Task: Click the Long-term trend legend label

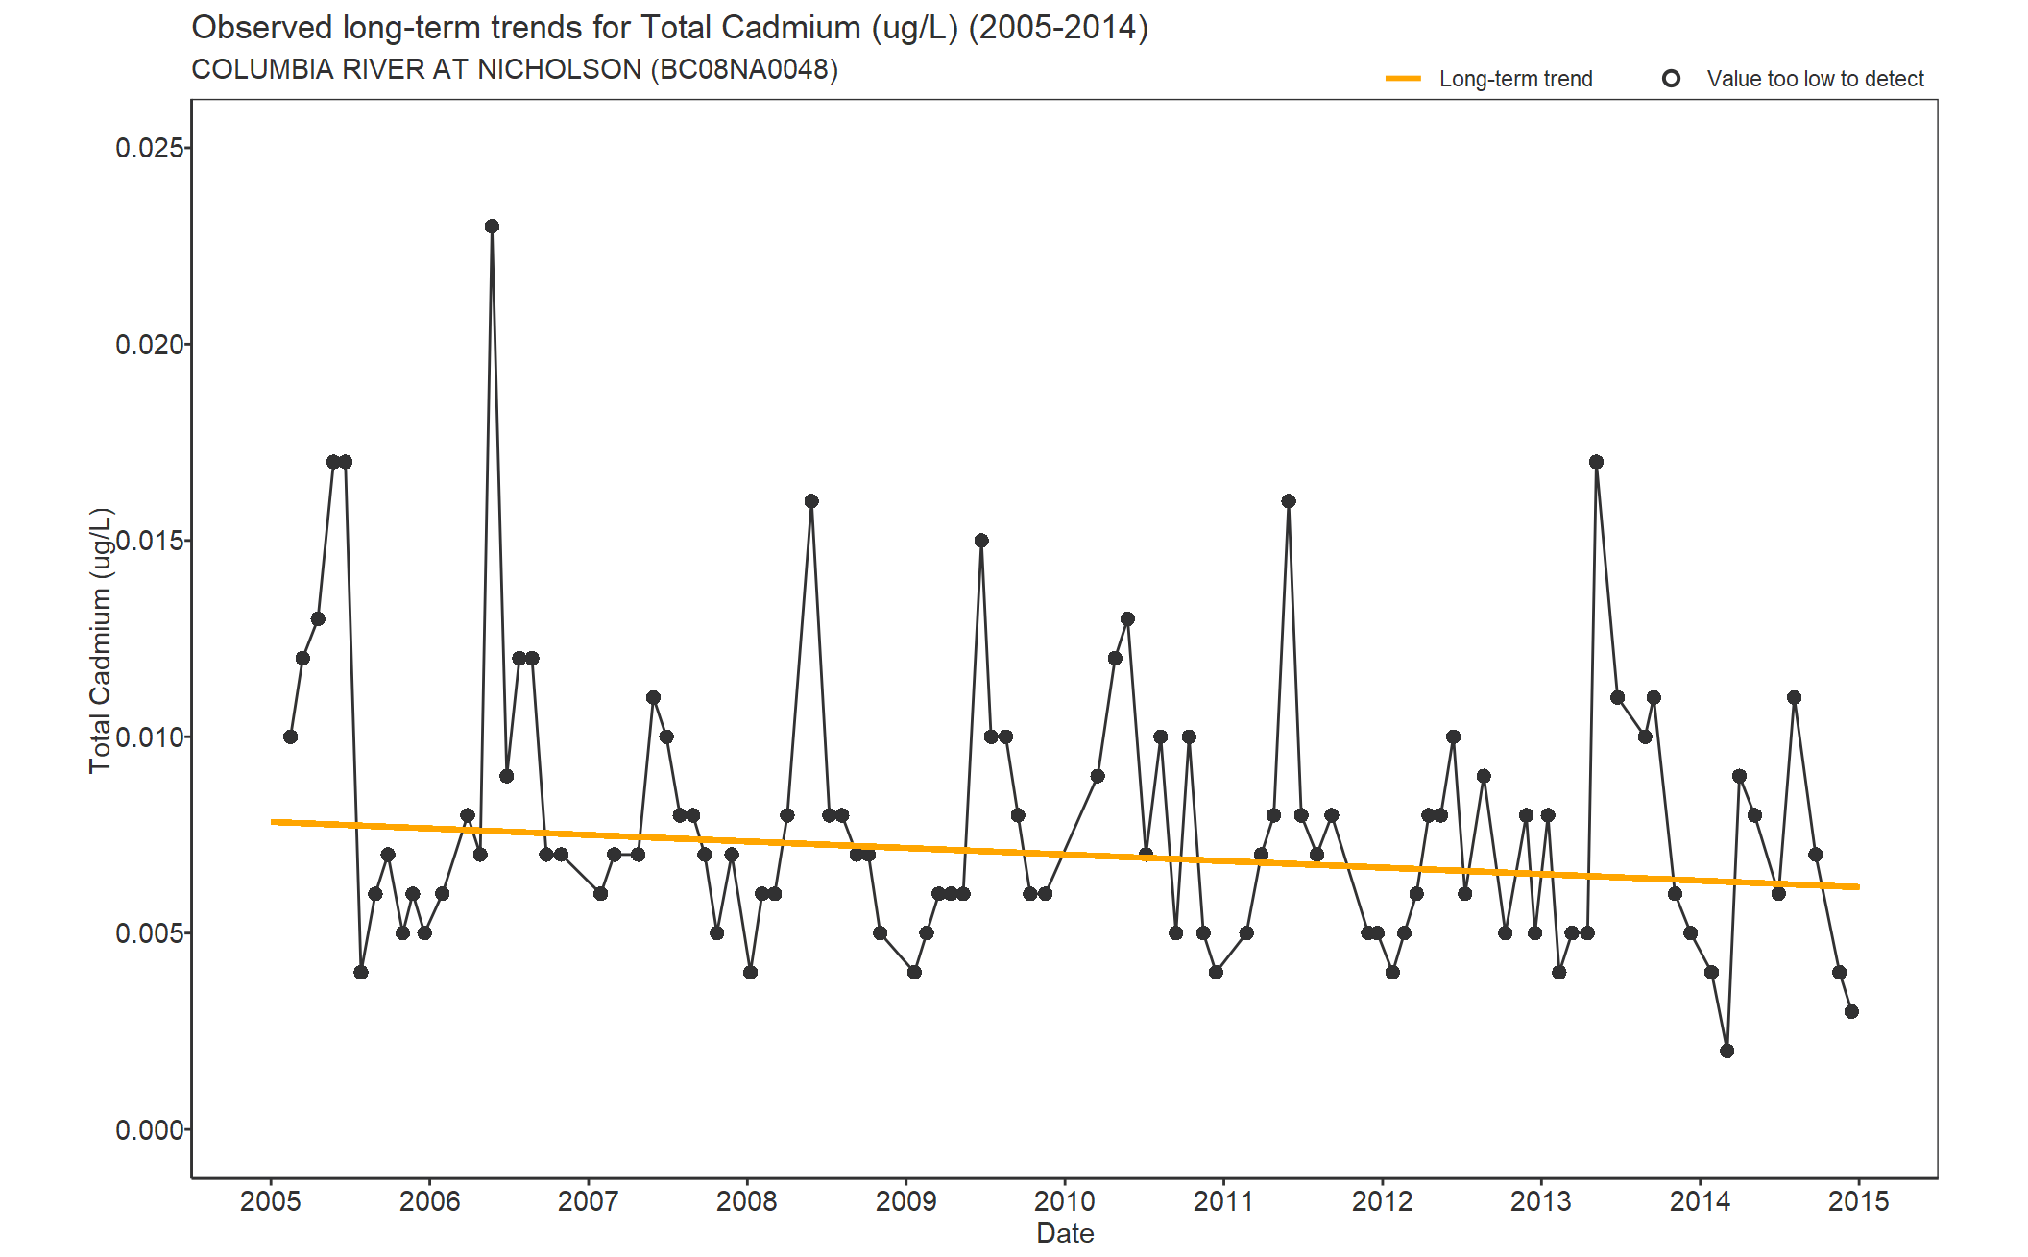Action: pyautogui.click(x=1515, y=79)
